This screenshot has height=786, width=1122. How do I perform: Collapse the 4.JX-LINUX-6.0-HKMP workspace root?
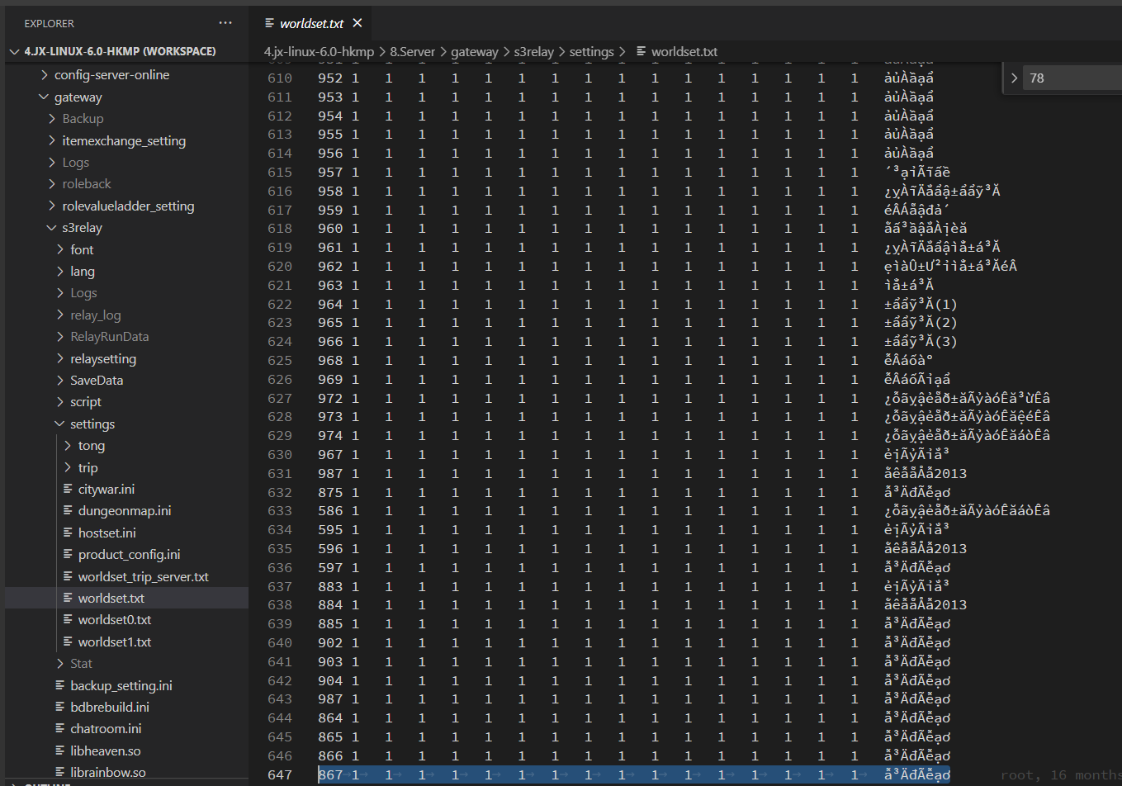[14, 50]
